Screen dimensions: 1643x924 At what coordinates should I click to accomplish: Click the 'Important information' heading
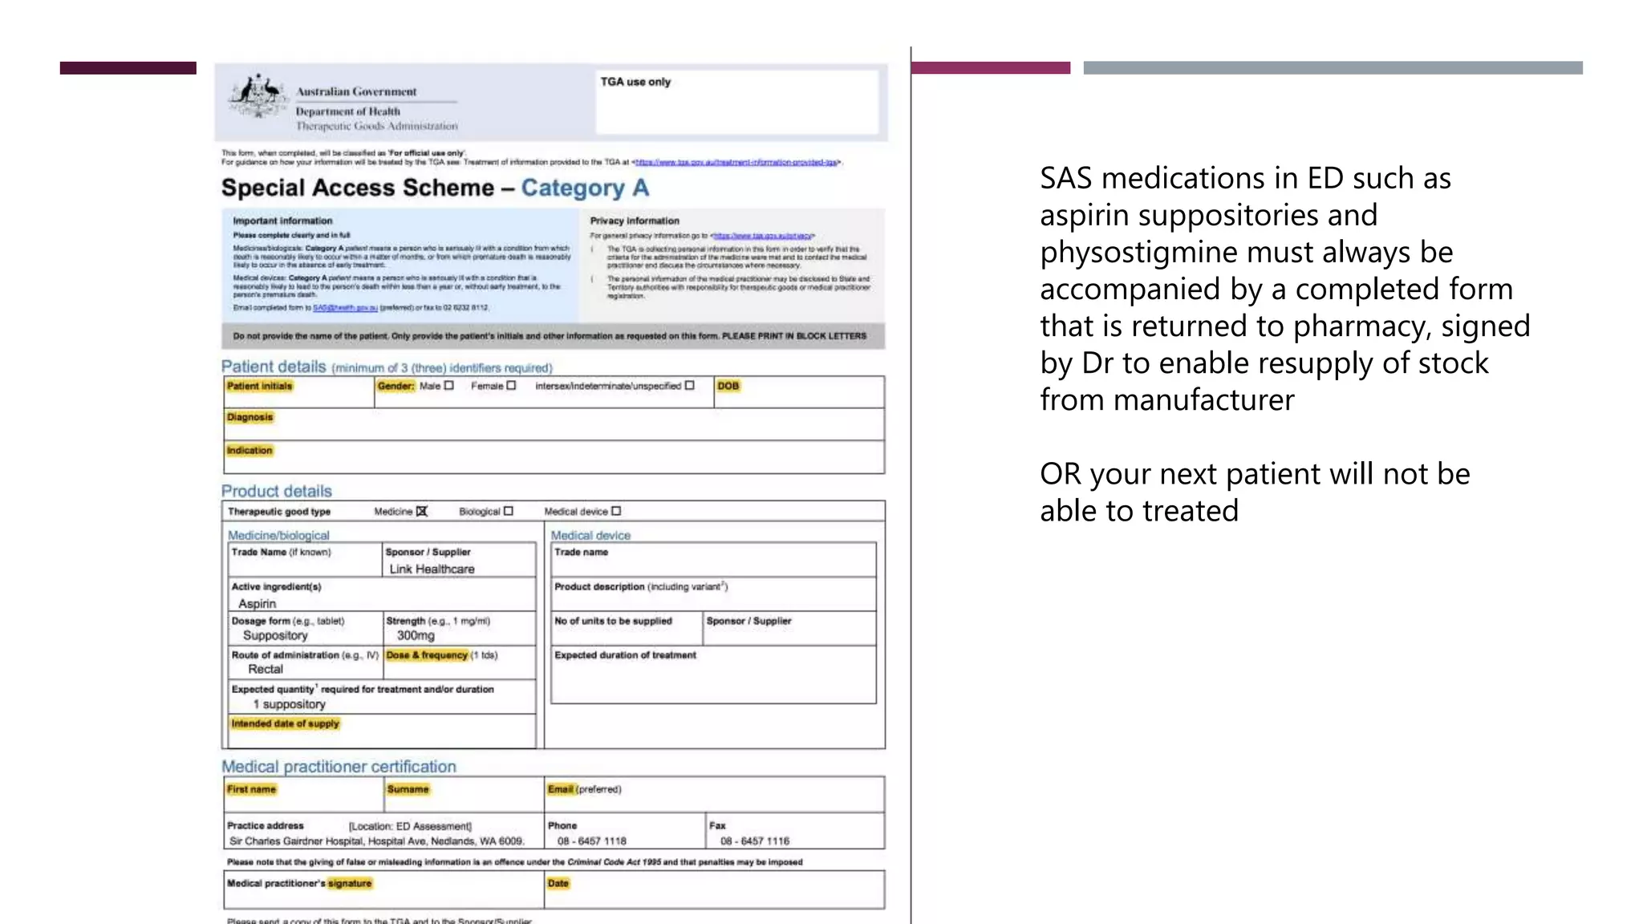point(282,221)
